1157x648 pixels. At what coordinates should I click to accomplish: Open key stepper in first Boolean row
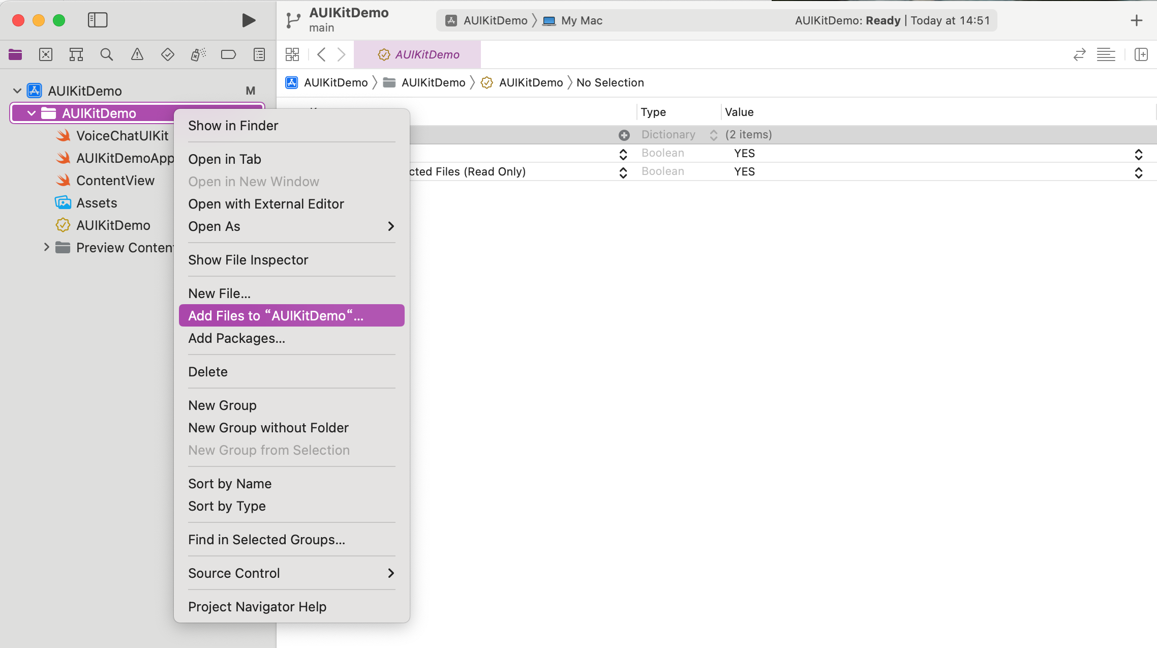623,154
